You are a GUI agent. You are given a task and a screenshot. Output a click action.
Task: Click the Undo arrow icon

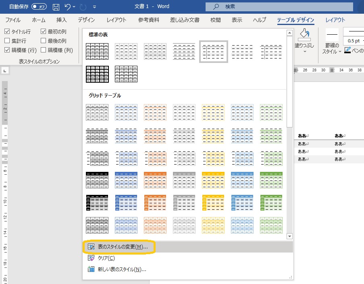68,7
